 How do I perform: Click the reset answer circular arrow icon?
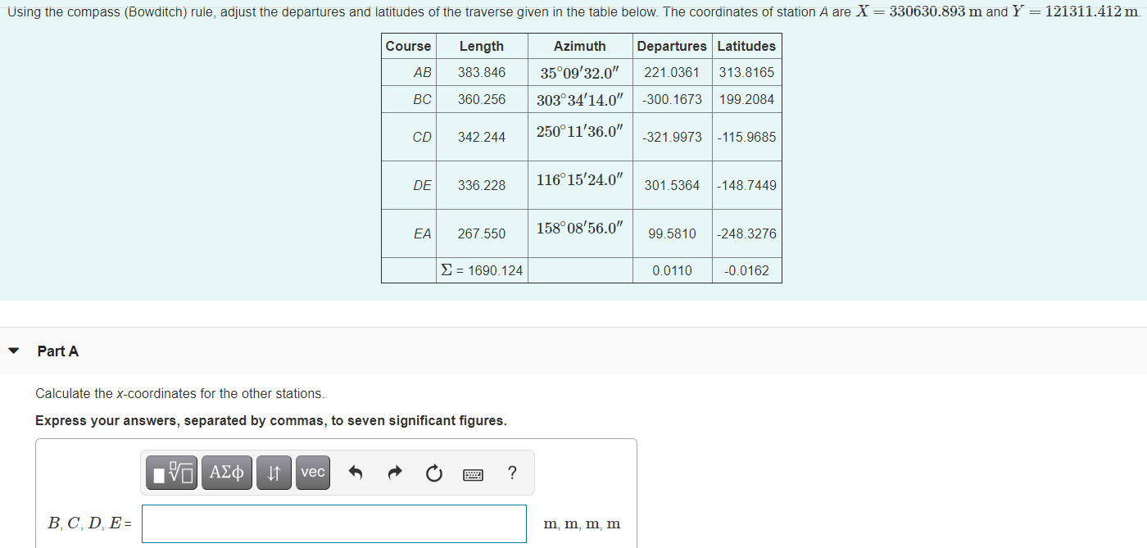click(x=433, y=473)
